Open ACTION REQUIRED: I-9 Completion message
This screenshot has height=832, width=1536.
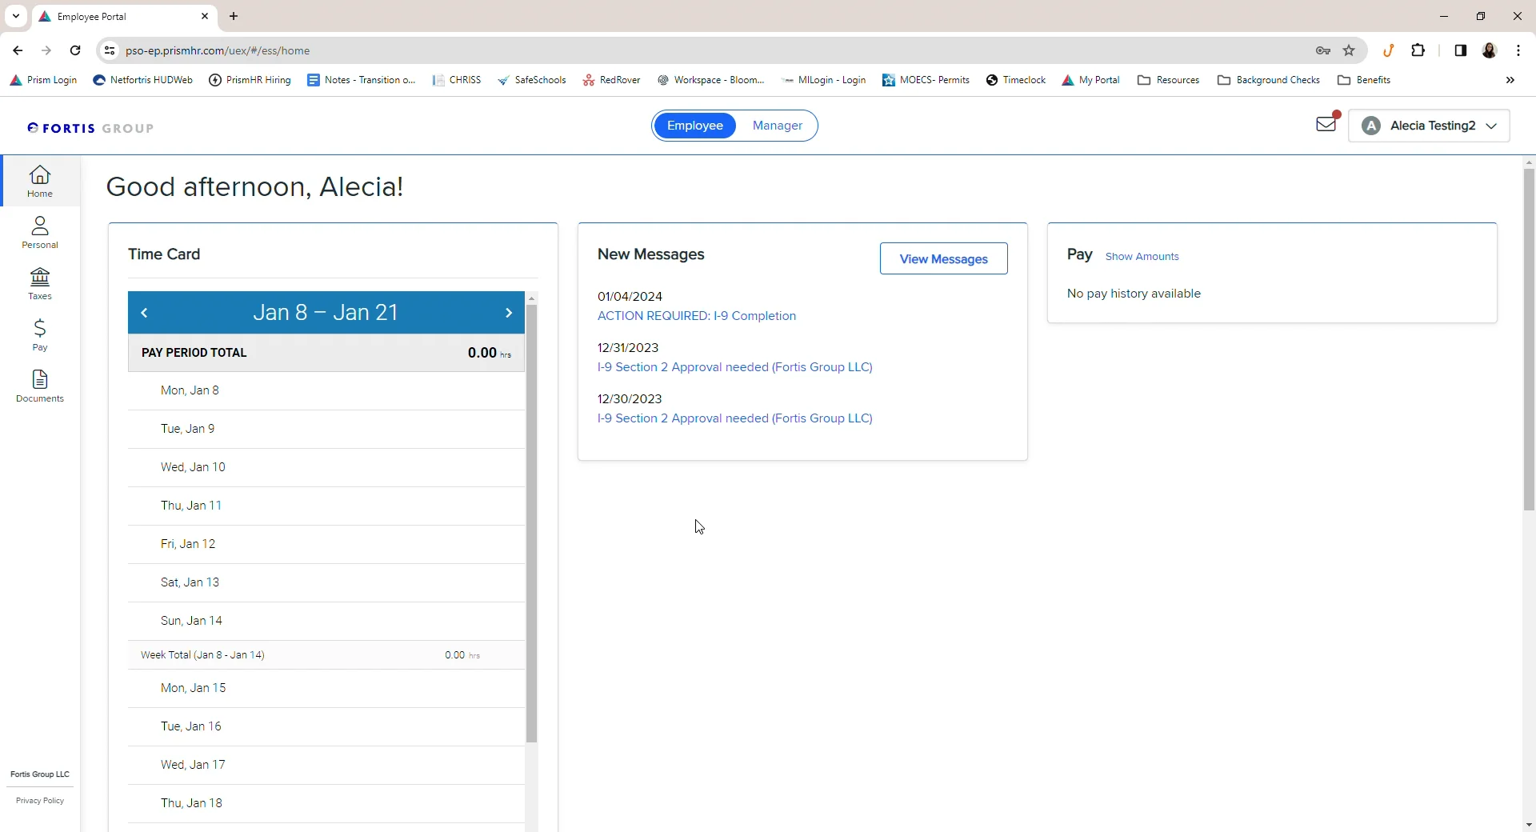coord(696,316)
